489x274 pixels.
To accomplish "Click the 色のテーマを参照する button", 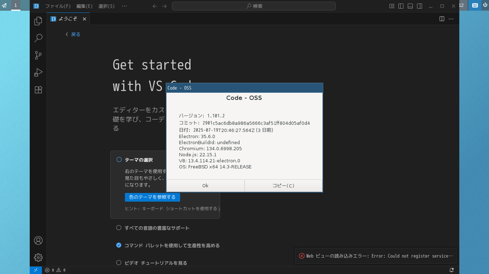I will click(152, 197).
